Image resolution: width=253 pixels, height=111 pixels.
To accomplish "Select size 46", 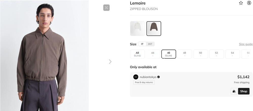I will [169, 54].
